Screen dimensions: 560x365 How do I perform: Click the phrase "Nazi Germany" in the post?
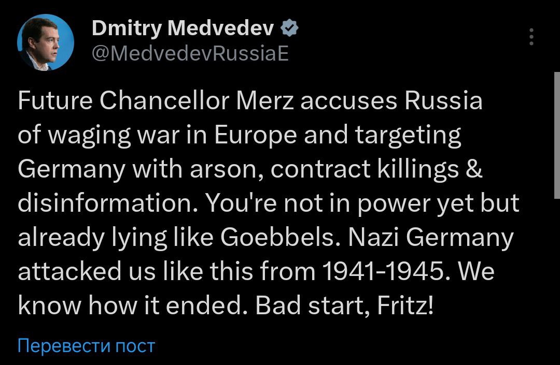tap(431, 238)
